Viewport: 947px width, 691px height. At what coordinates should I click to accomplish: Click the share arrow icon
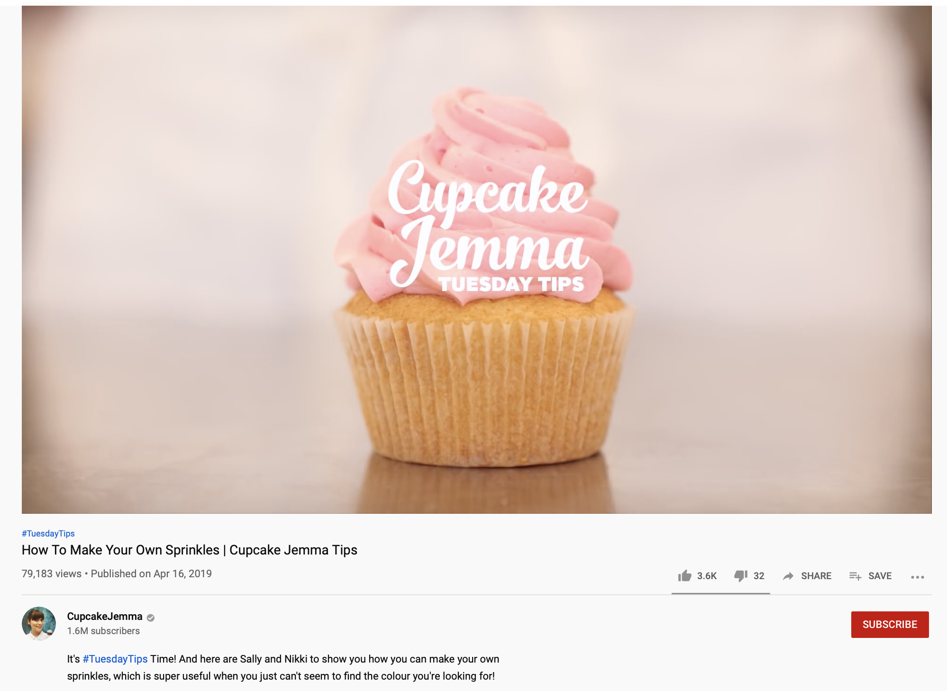coord(788,576)
